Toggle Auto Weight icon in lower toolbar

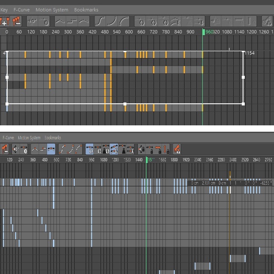point(122,149)
